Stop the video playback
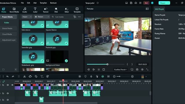Viewport: 185px width, 104px height. [x=104, y=70]
